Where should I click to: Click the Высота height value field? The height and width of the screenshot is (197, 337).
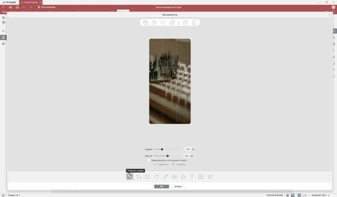click(187, 156)
